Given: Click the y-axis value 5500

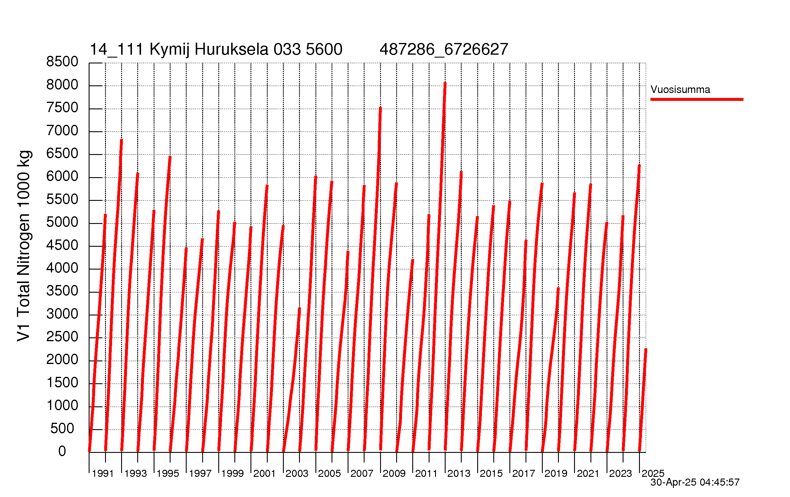Looking at the screenshot, I should (x=62, y=199).
